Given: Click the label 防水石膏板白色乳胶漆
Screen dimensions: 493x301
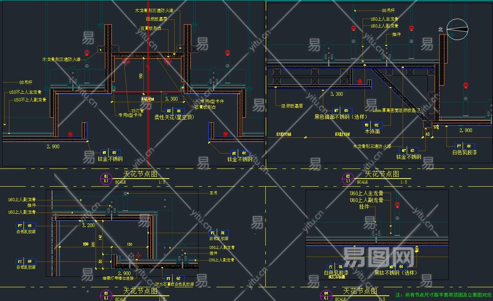Looking at the screenshot, I should (175, 284).
